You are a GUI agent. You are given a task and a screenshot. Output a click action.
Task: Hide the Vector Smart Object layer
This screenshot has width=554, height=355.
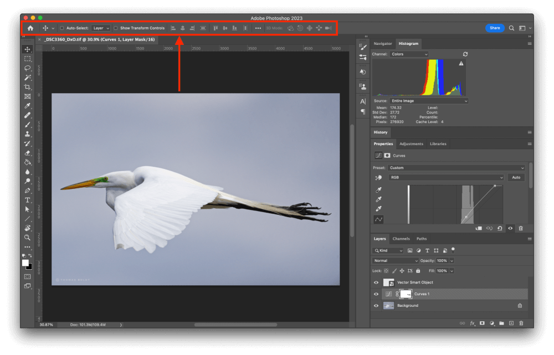pyautogui.click(x=376, y=282)
